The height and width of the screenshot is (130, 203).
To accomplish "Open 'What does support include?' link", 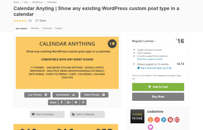I will pyautogui.click(x=150, y=59).
